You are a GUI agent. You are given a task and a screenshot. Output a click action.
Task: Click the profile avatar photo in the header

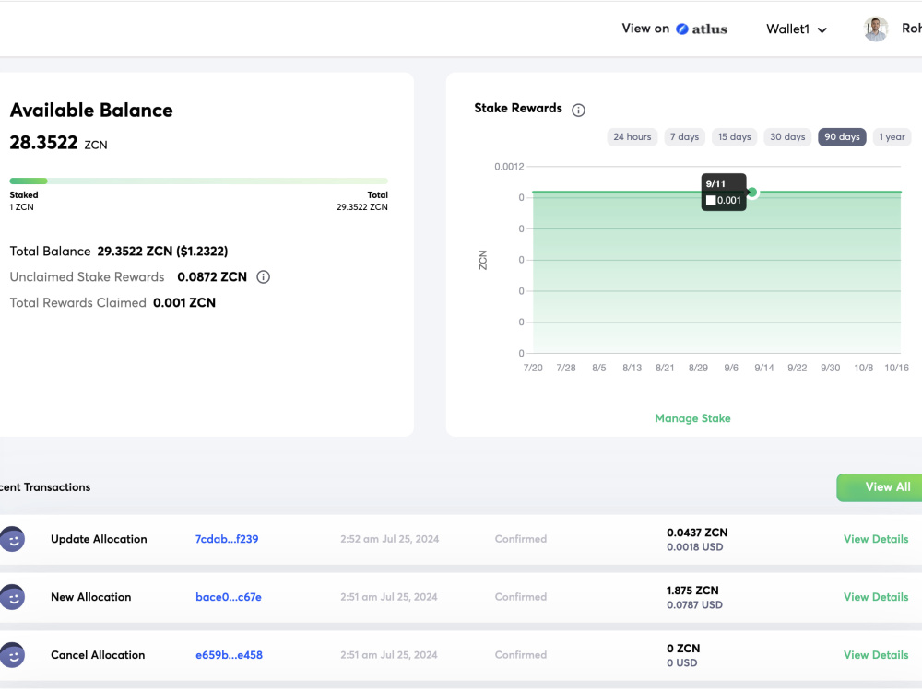(875, 29)
